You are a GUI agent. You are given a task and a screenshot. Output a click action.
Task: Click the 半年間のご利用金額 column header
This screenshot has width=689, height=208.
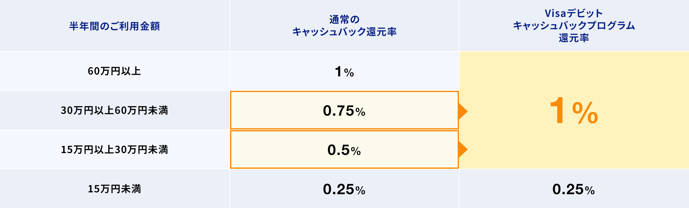(x=114, y=26)
